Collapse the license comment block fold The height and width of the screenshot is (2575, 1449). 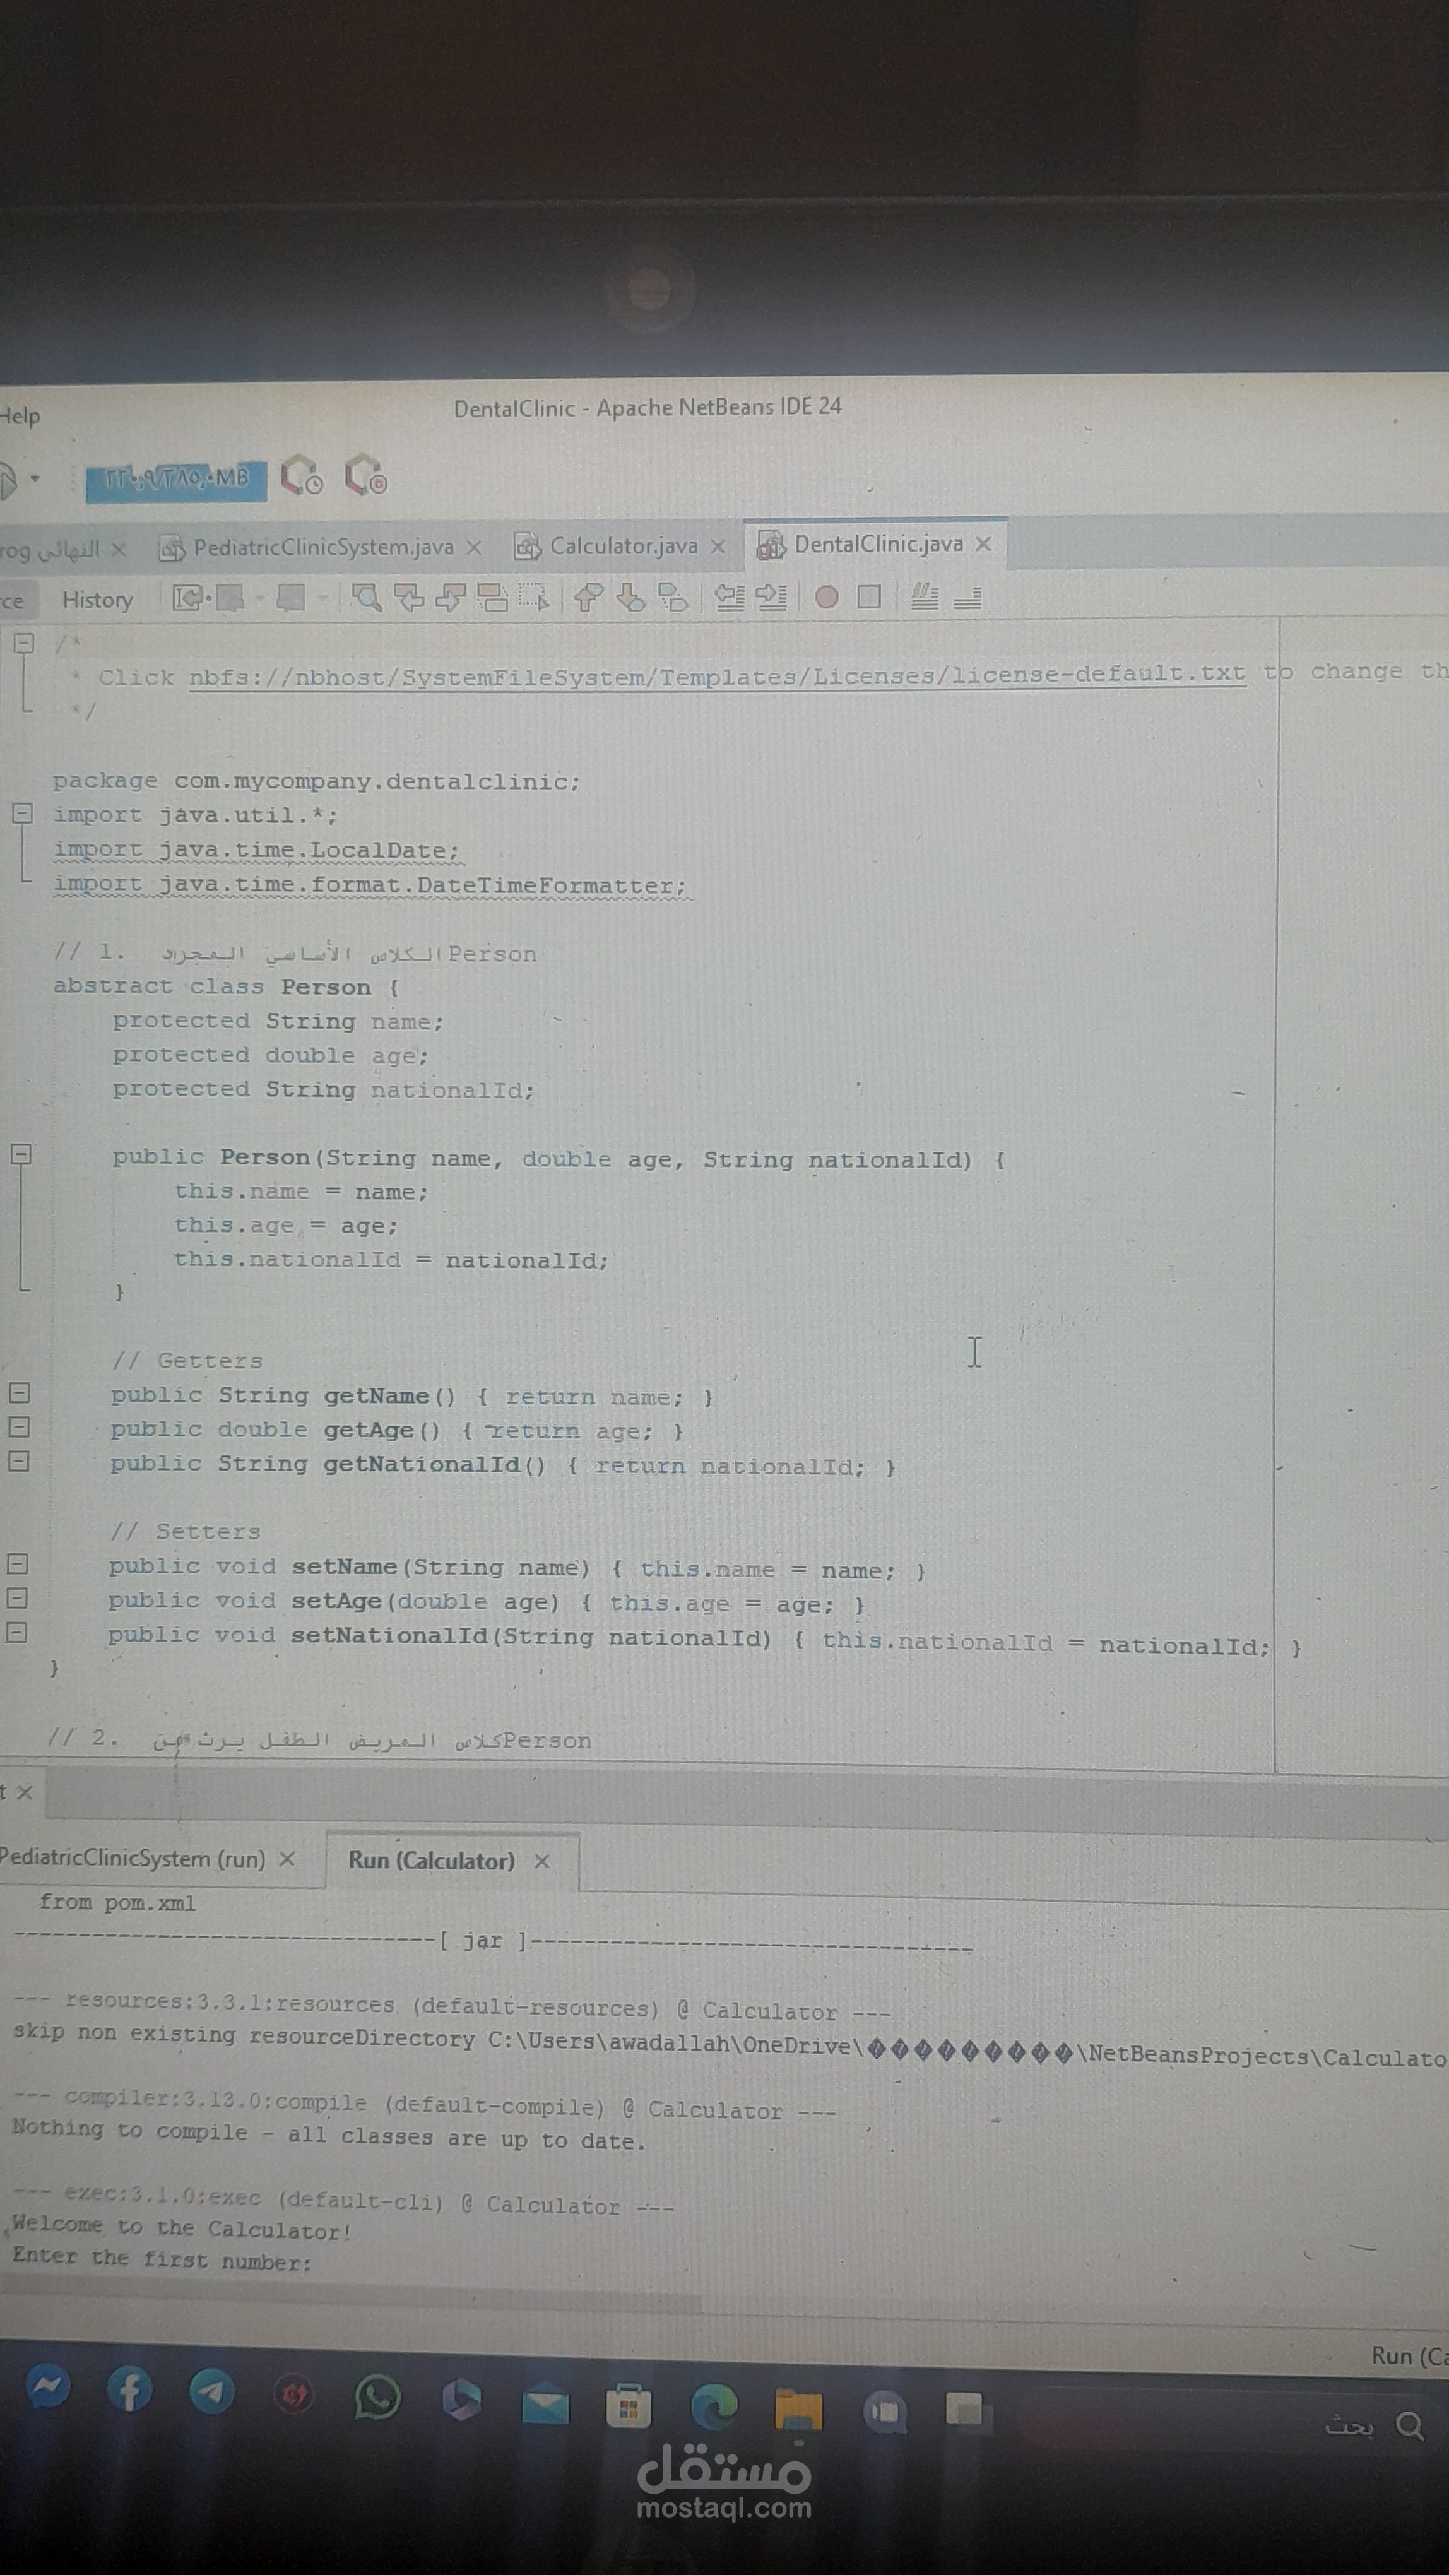pyautogui.click(x=24, y=642)
